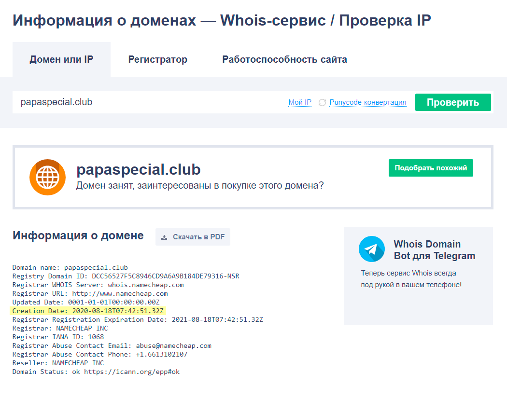
Task: Click the orange globe domain icon
Action: point(47,177)
